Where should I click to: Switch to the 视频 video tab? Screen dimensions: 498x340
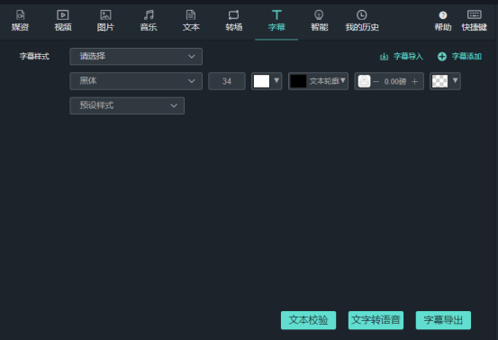click(63, 21)
